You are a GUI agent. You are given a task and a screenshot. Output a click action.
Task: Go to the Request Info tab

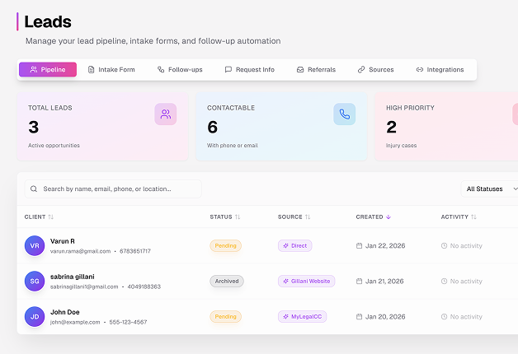[250, 69]
